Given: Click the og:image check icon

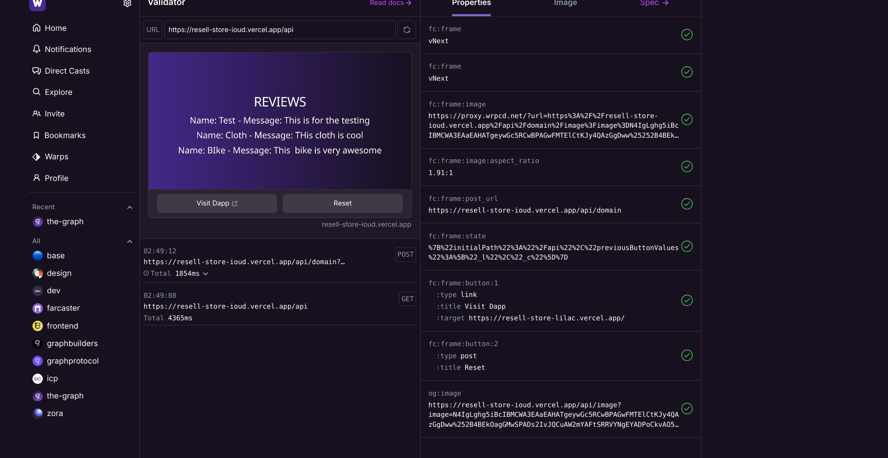Looking at the screenshot, I should pyautogui.click(x=687, y=408).
